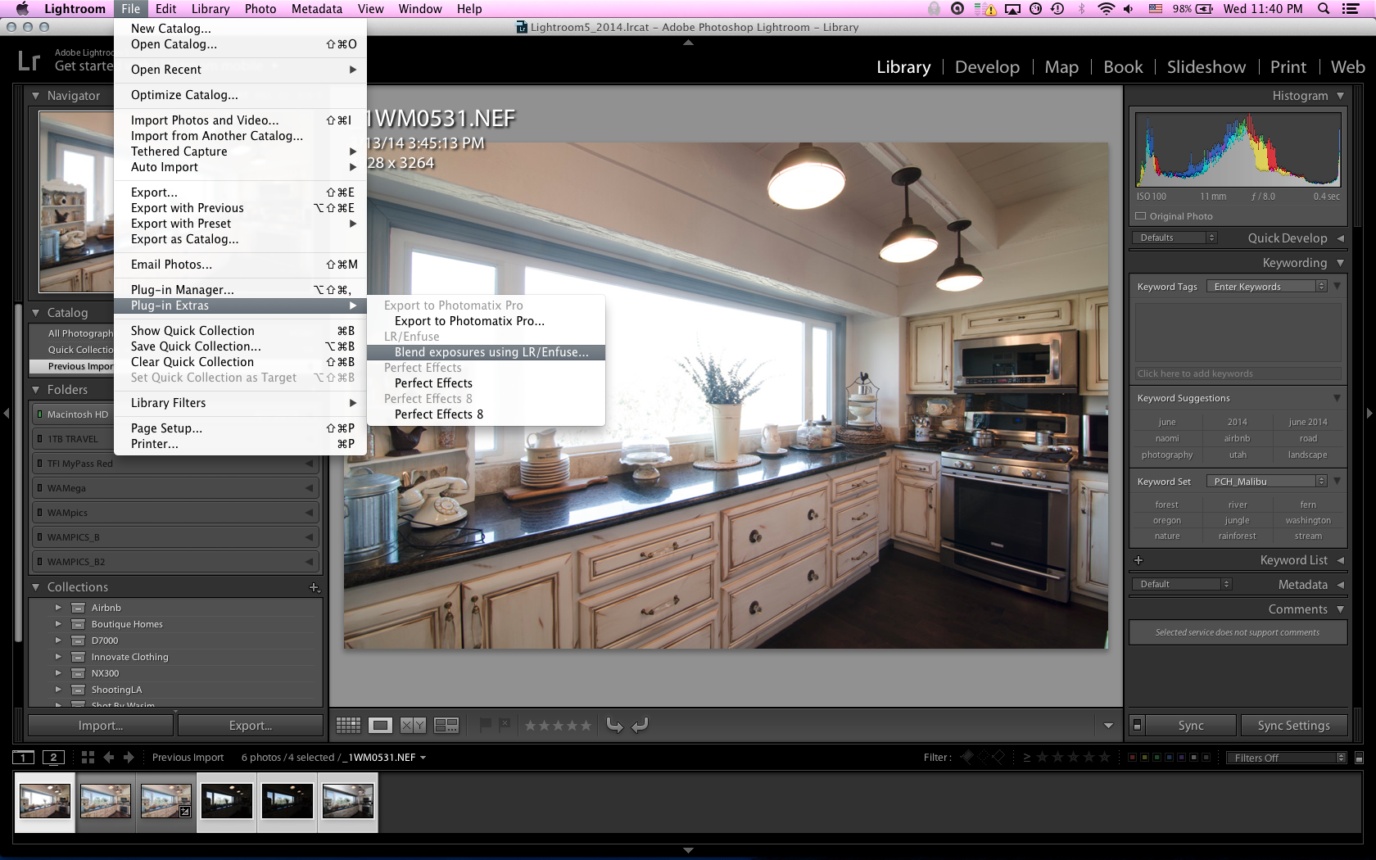Image resolution: width=1376 pixels, height=860 pixels.
Task: Open Compare view (XY) in the toolbar
Action: pos(413,725)
